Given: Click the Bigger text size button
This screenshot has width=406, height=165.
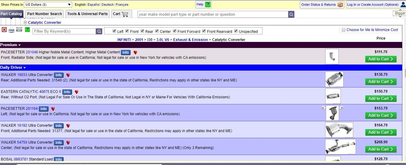Looking at the screenshot, I should point(400,13).
